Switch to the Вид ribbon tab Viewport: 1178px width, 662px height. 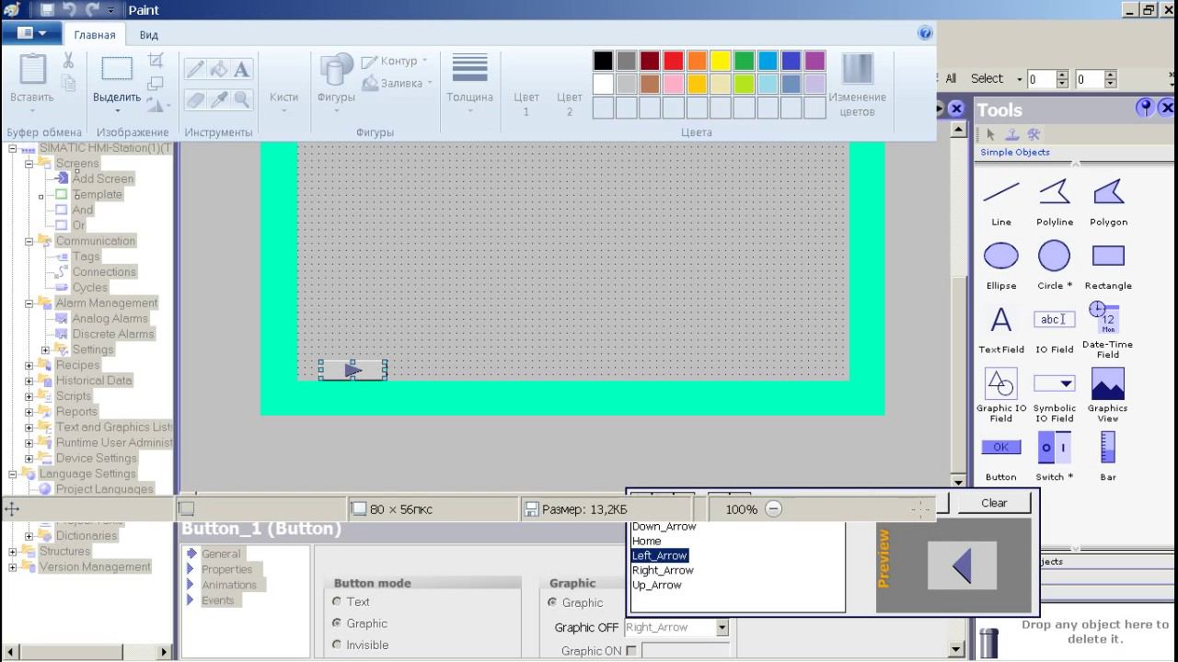click(148, 35)
